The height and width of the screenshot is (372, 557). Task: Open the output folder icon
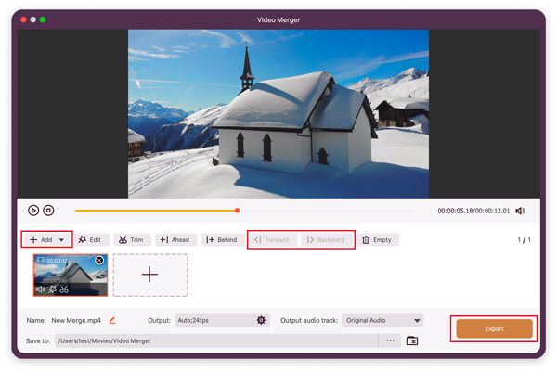(412, 340)
